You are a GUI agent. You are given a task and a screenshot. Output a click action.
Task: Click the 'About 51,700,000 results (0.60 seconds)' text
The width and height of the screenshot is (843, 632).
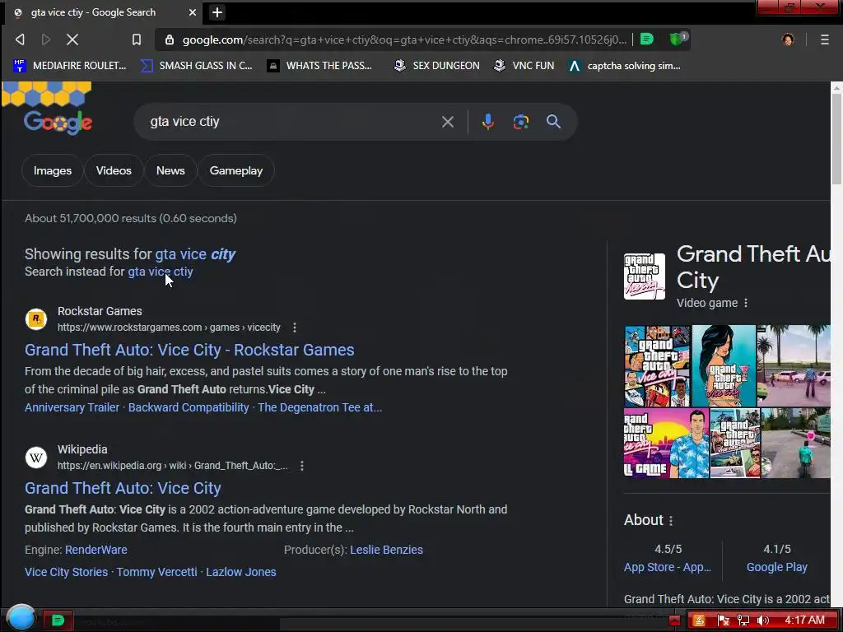pos(131,218)
